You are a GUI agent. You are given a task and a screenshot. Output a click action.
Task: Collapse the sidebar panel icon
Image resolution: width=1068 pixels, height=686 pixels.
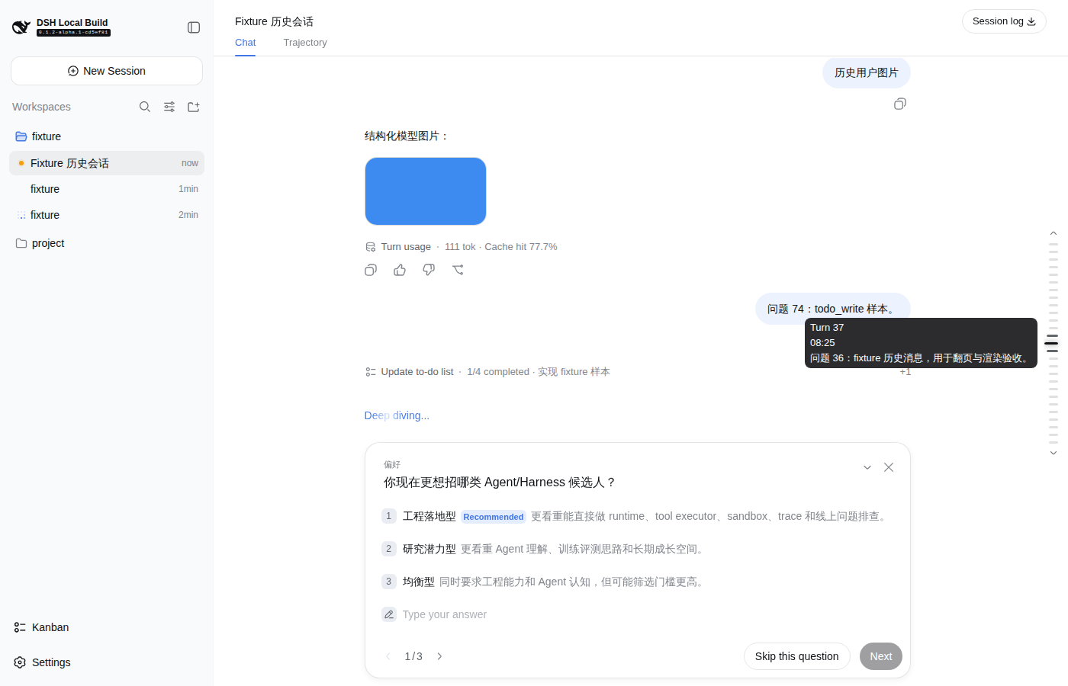pos(194,27)
